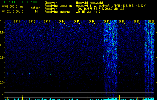
Task: Click the 0016 time marker
Action: [x=92, y=21]
